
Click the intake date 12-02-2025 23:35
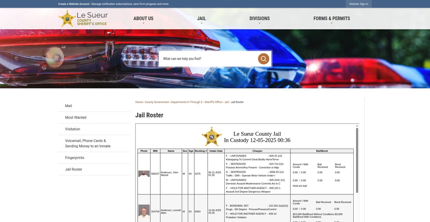point(215,212)
